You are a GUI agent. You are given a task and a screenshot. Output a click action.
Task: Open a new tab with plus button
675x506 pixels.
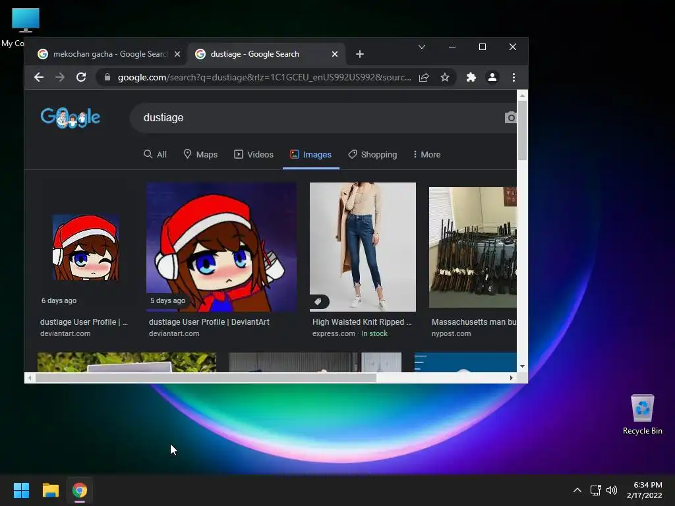[x=360, y=54]
